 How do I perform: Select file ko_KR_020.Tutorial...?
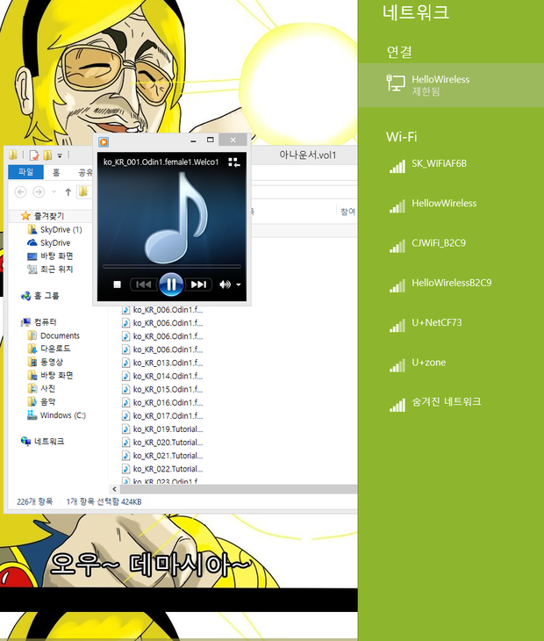click(168, 443)
